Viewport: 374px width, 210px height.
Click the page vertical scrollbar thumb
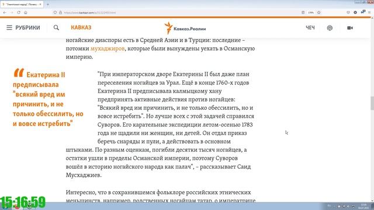372,103
